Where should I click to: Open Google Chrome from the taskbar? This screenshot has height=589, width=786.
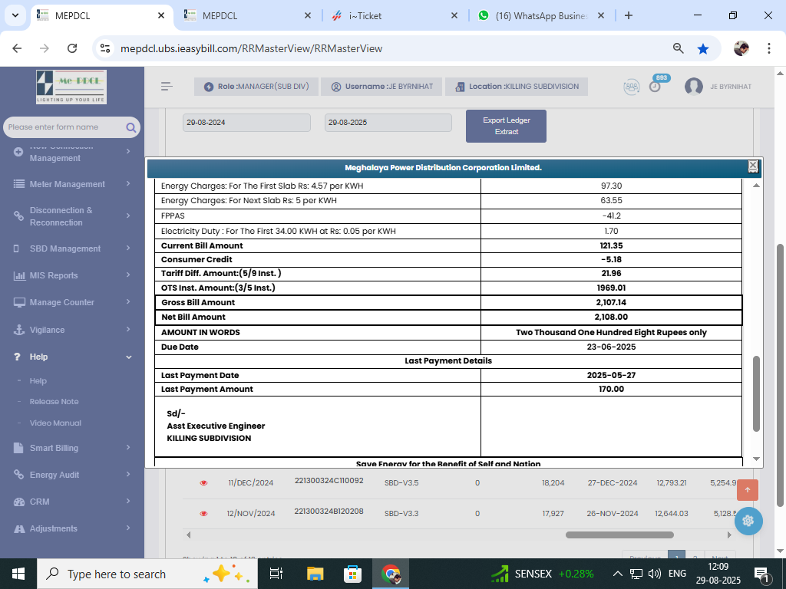point(391,574)
